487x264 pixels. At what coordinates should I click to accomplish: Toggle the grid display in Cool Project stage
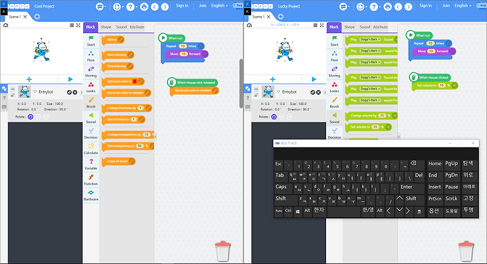tap(72, 25)
